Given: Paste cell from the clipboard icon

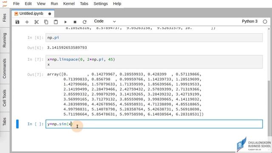Looking at the screenshot, I should point(56,22).
